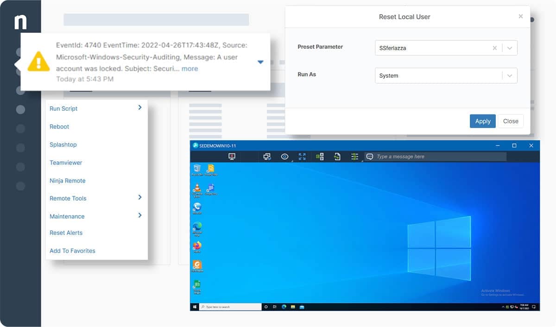The height and width of the screenshot is (327, 556).
Task: Expand the Remote Tools submenu
Action: (x=68, y=198)
